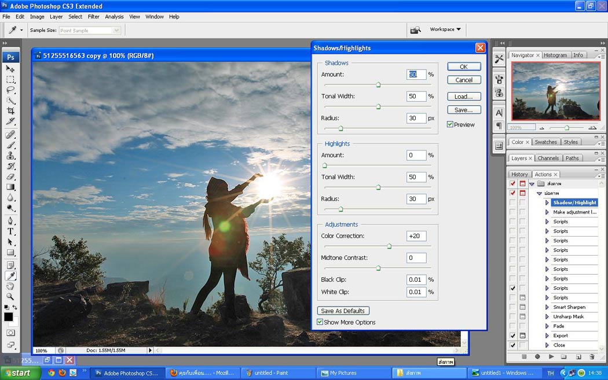This screenshot has height=380, width=608.
Task: Toggle the Export action checkmark
Action: [512, 335]
